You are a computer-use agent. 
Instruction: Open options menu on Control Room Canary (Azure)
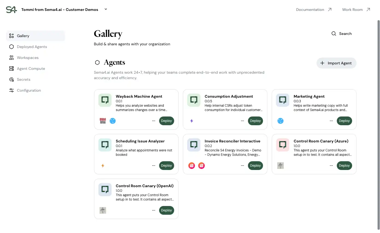click(x=331, y=165)
